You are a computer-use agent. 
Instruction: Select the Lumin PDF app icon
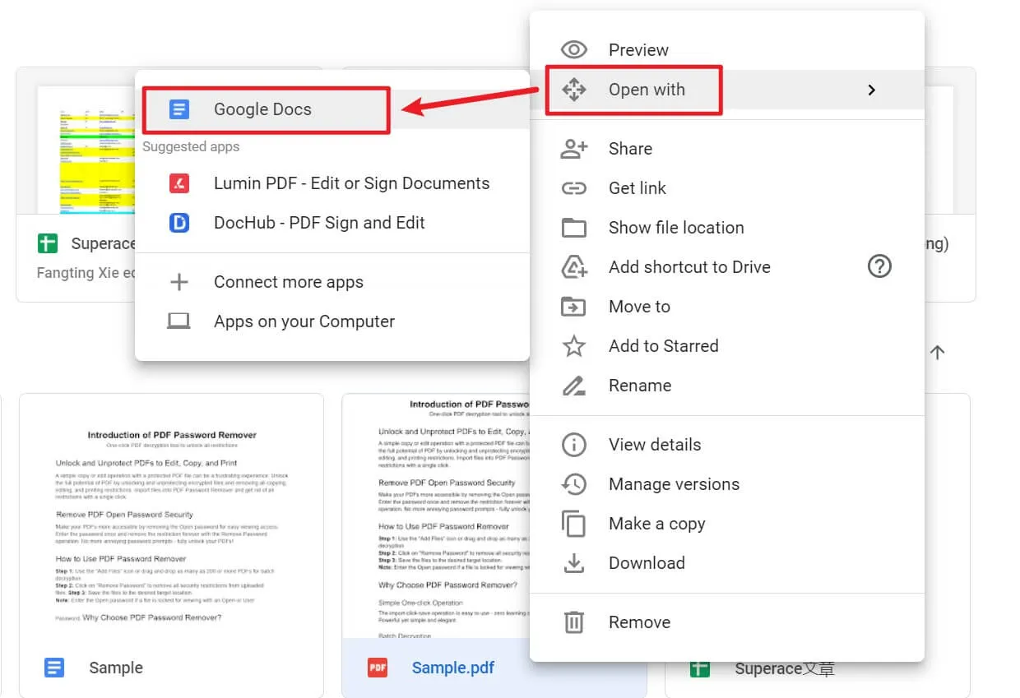pos(178,183)
